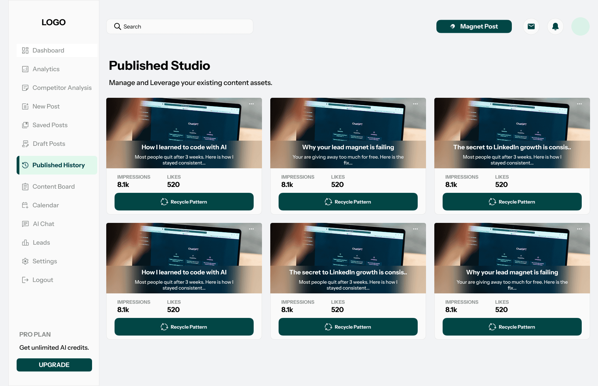Click the Draft Posts icon
The image size is (598, 386).
25,144
